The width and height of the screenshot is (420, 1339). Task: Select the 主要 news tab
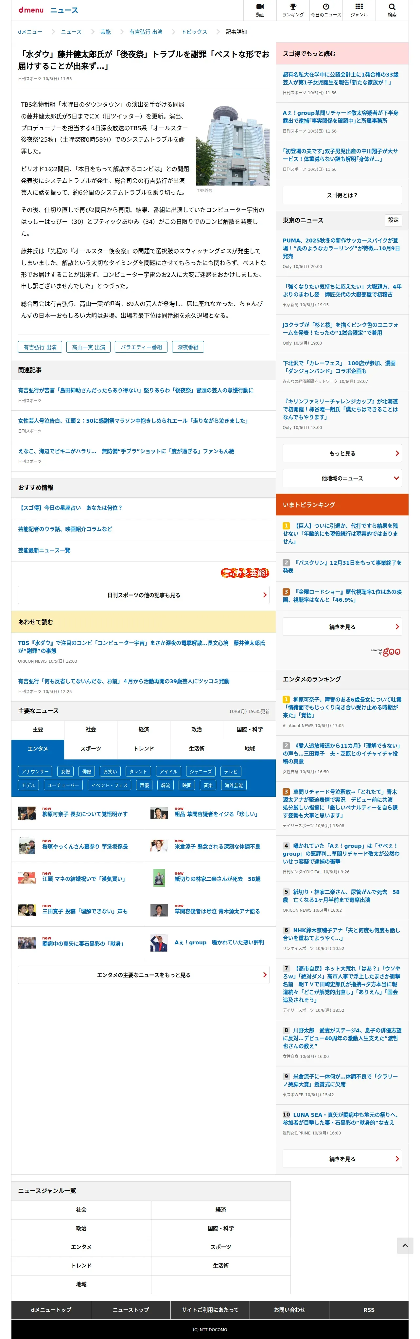point(38,729)
